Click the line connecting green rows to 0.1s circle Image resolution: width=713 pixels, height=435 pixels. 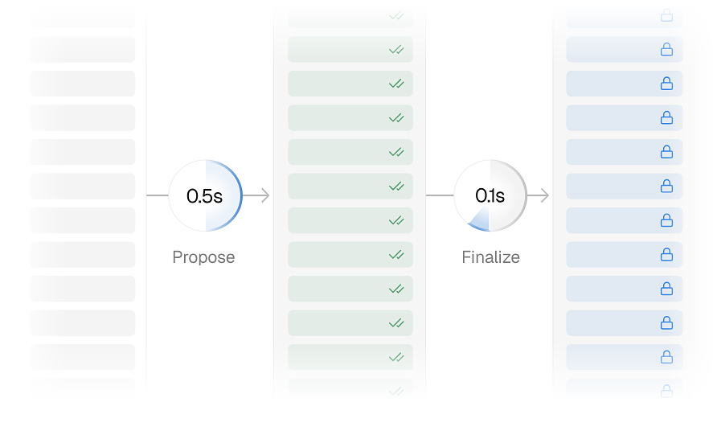[x=440, y=195]
